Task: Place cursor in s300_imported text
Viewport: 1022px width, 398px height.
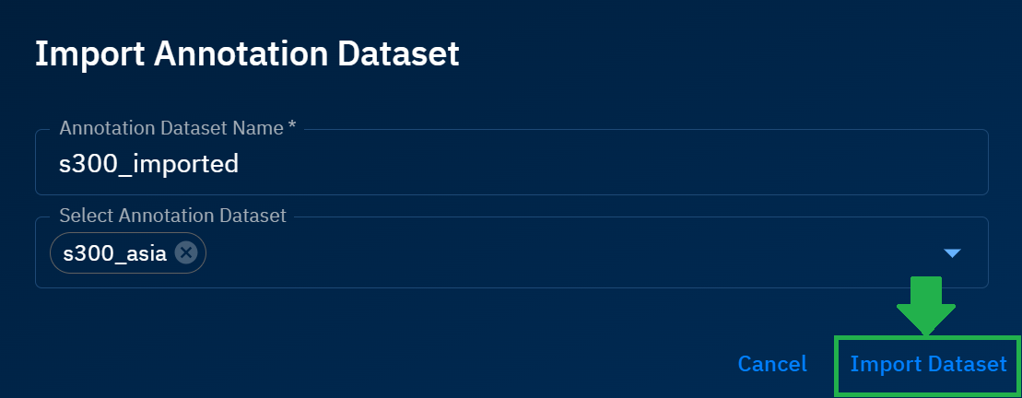Action: click(x=148, y=164)
